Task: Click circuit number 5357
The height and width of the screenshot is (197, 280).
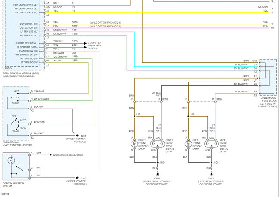Action: tap(75, 26)
